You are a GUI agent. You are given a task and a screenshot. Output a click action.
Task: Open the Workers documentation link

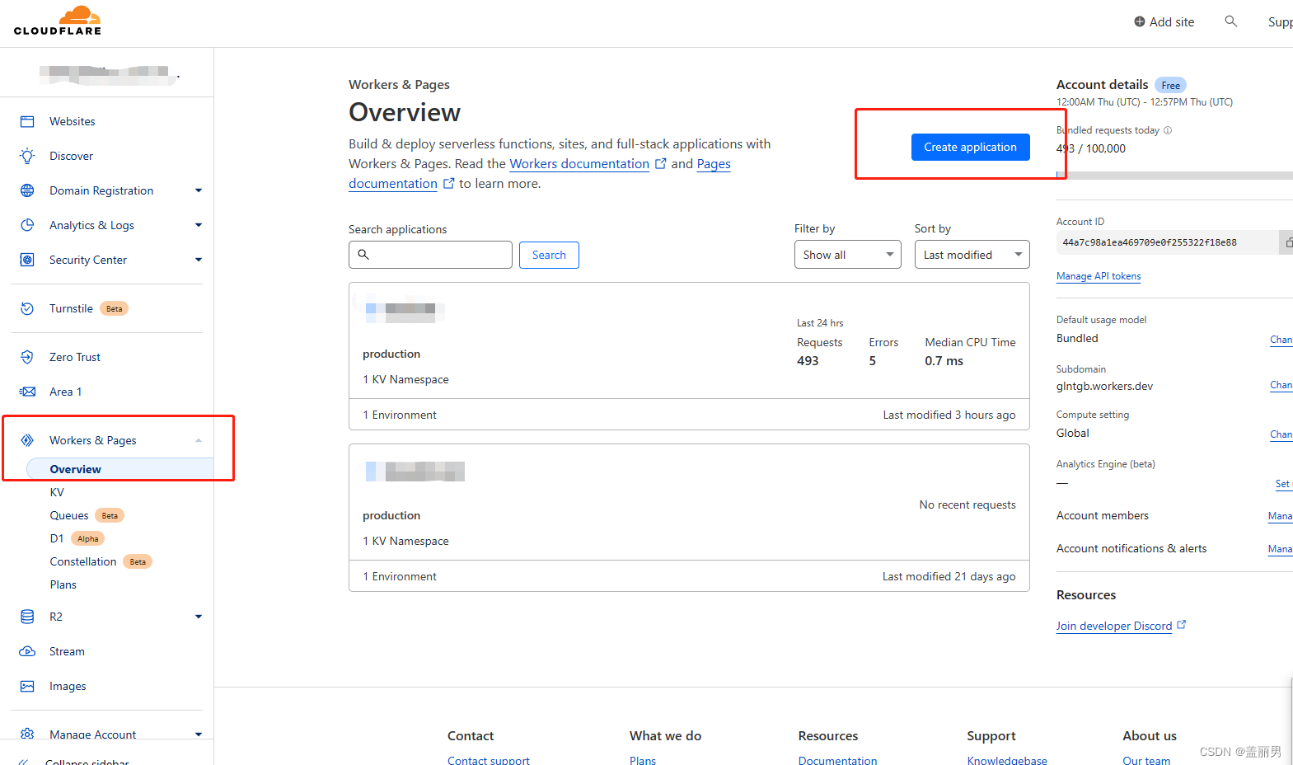[579, 163]
